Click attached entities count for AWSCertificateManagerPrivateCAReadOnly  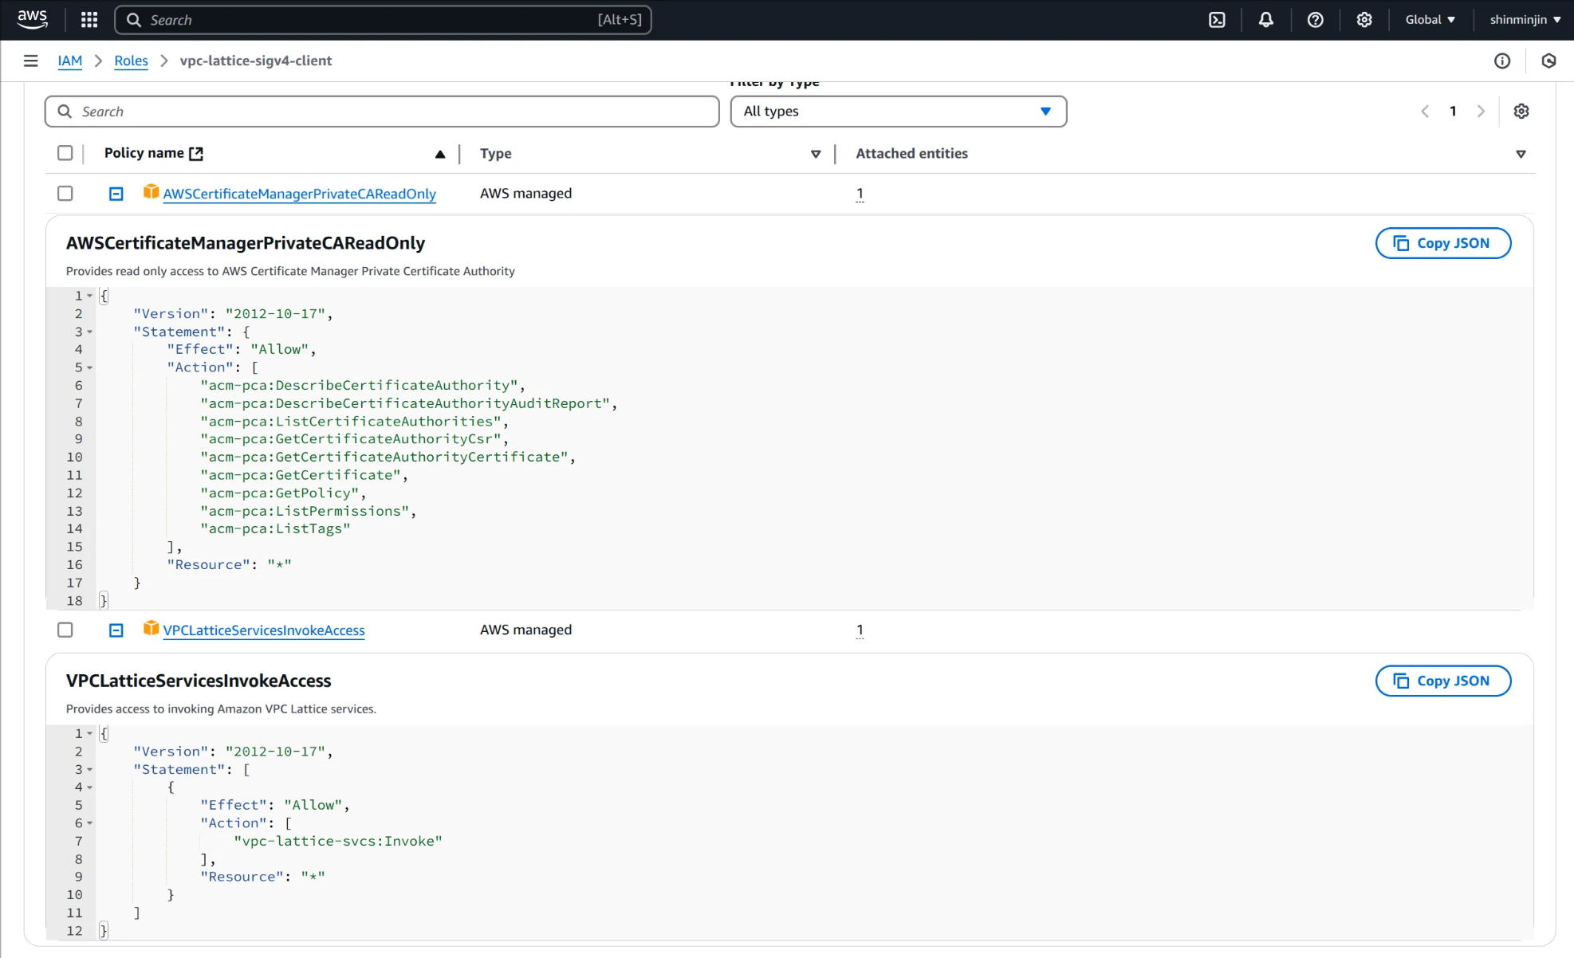click(860, 194)
